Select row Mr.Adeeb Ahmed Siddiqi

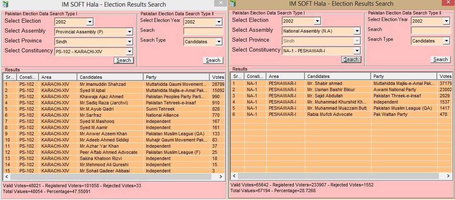coord(114,140)
